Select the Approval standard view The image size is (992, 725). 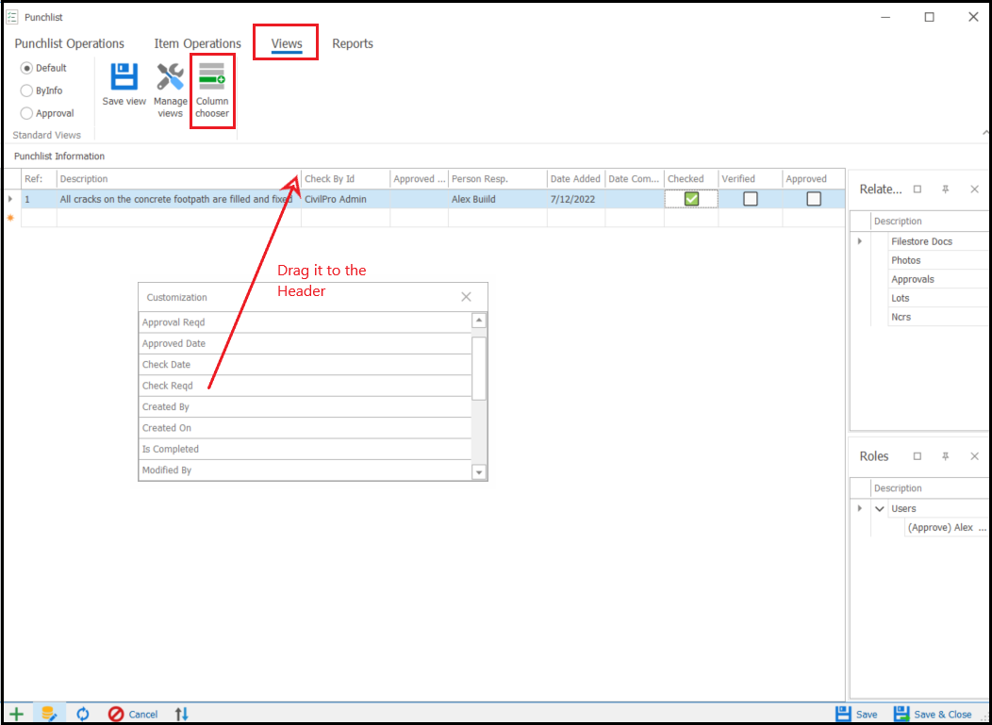[26, 113]
